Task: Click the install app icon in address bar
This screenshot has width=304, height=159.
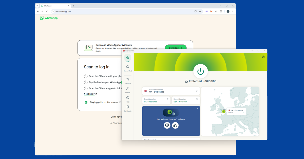Action: (196, 11)
